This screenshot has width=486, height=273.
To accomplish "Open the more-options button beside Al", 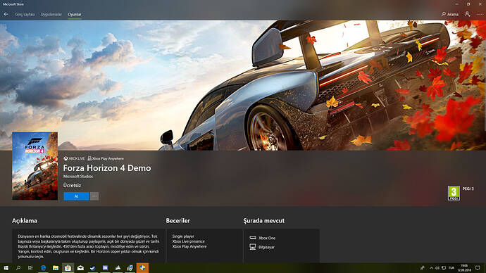I will click(x=94, y=196).
